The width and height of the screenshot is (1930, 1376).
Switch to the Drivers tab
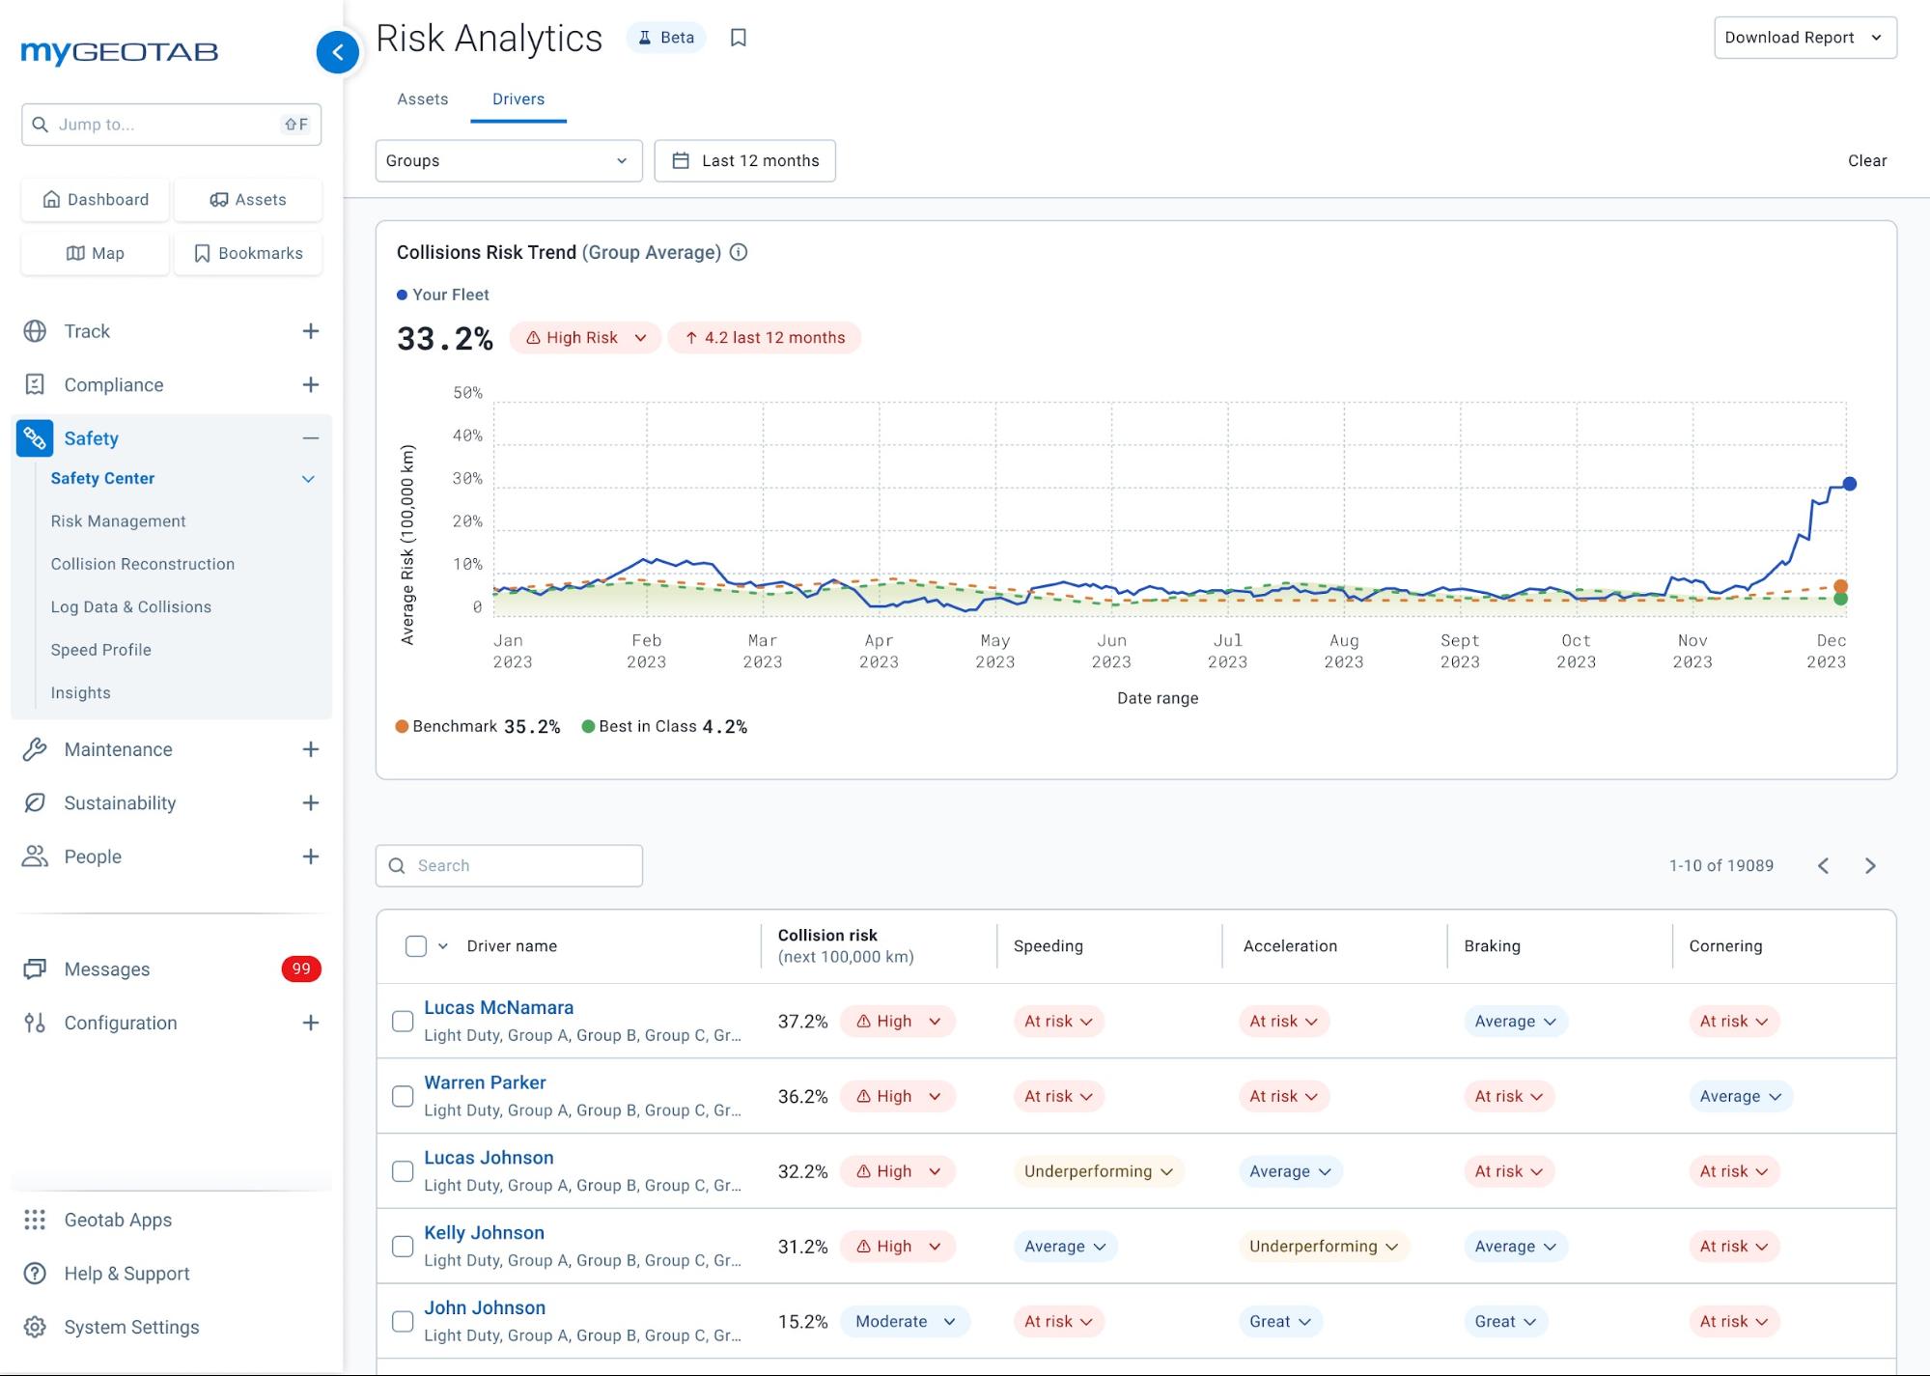517,98
